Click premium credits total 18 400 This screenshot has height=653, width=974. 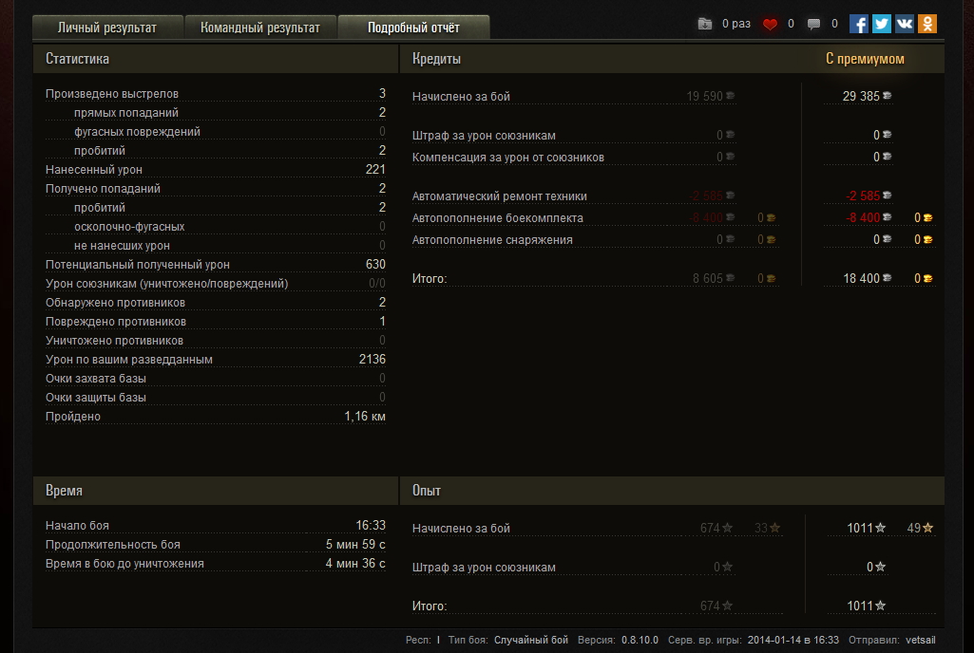(x=861, y=279)
